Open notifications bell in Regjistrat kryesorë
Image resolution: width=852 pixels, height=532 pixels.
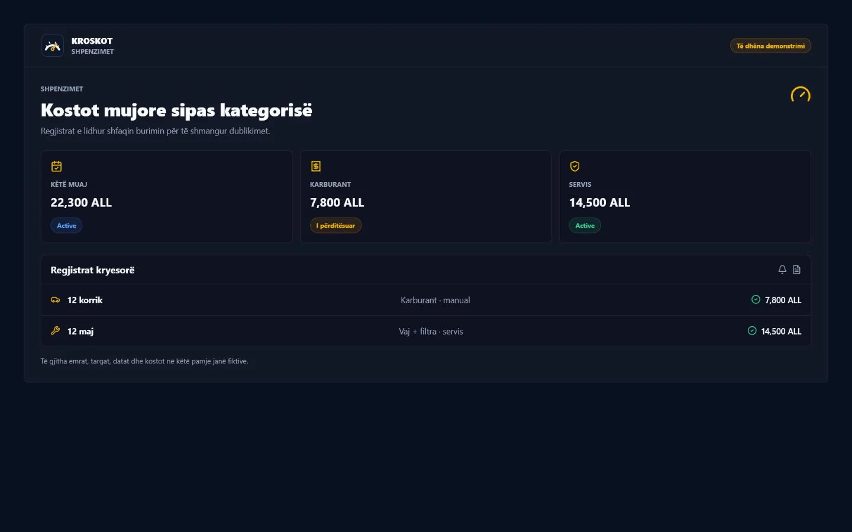782,270
